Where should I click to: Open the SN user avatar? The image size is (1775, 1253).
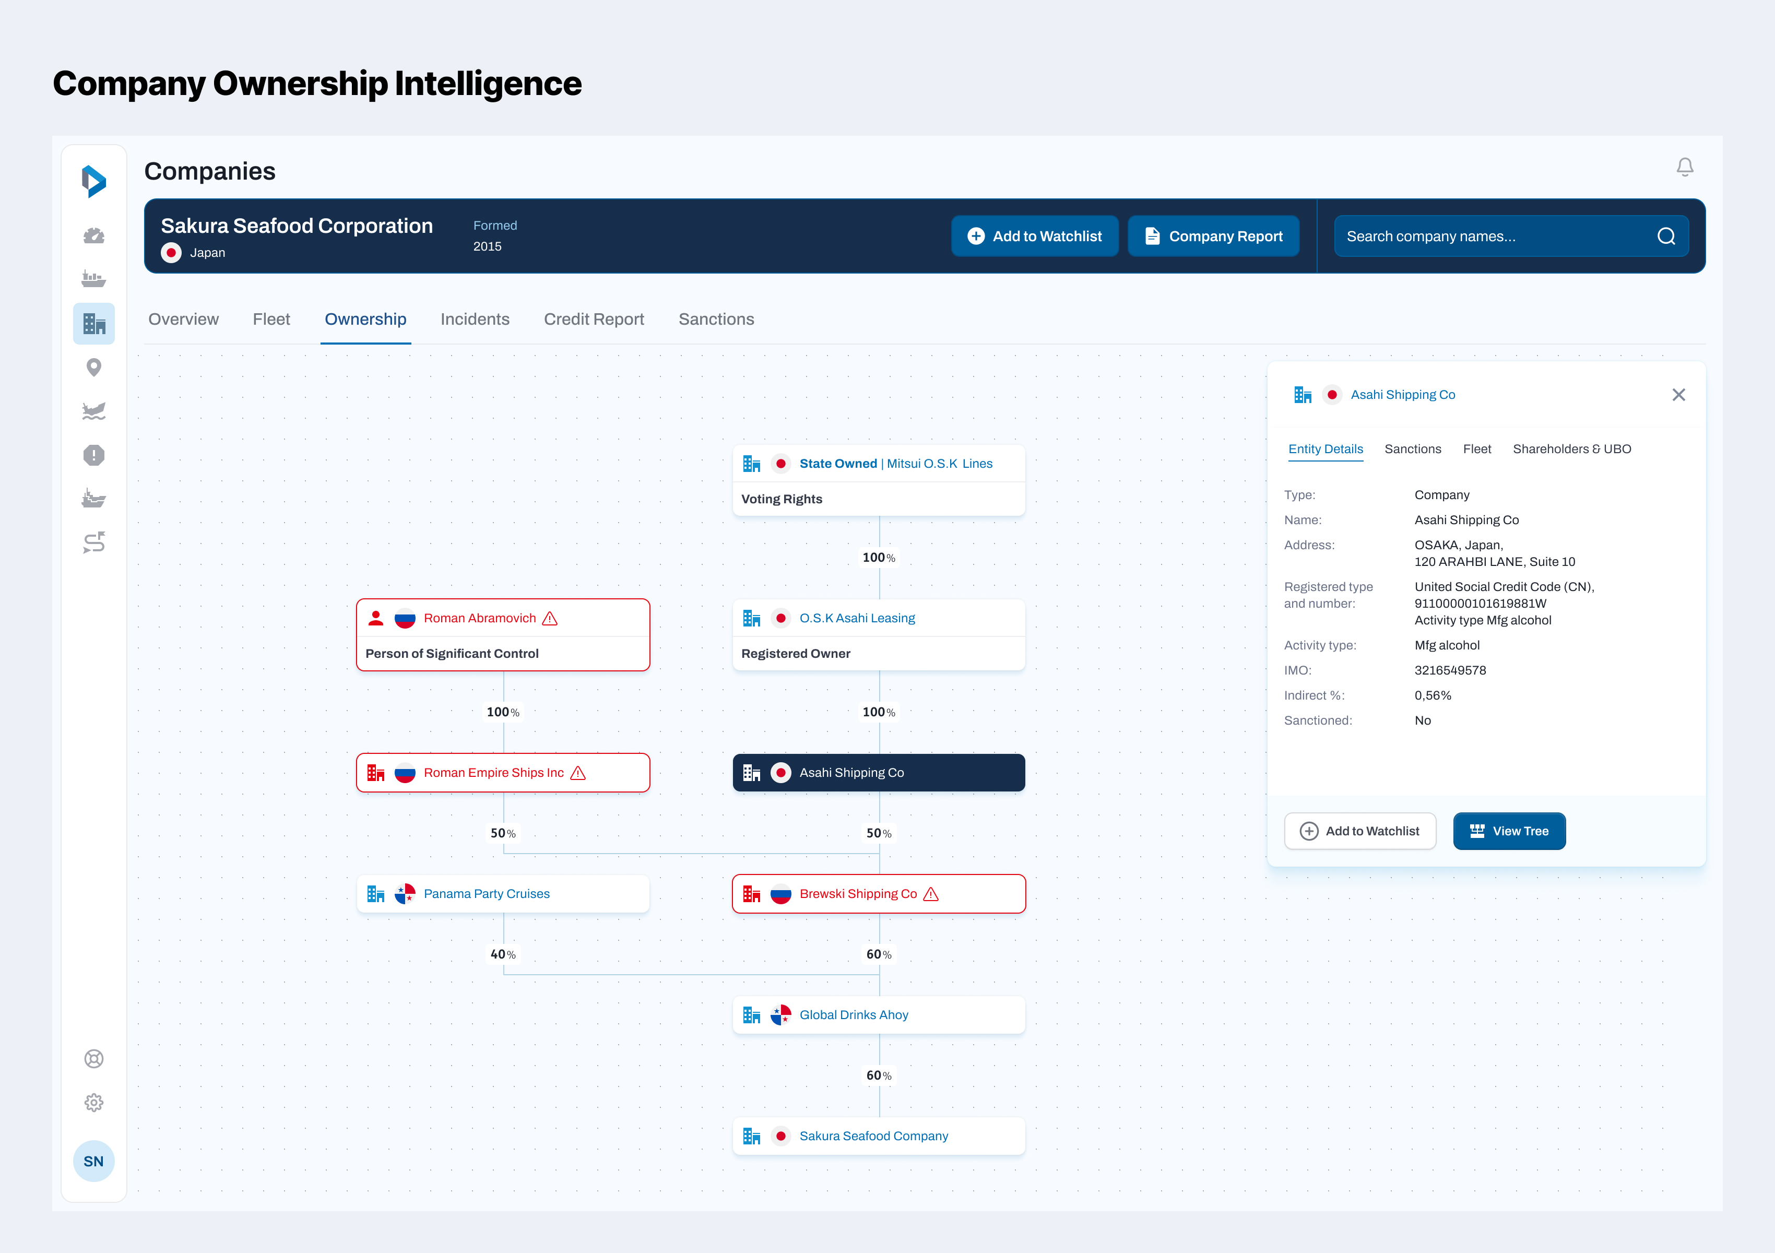(93, 1161)
